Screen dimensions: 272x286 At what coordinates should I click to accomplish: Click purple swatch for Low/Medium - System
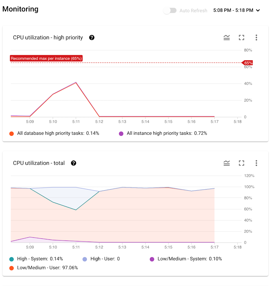click(x=152, y=259)
